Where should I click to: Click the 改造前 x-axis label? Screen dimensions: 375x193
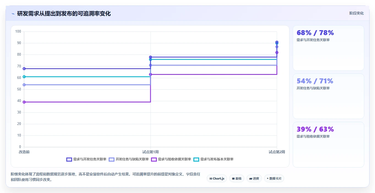coord(24,152)
